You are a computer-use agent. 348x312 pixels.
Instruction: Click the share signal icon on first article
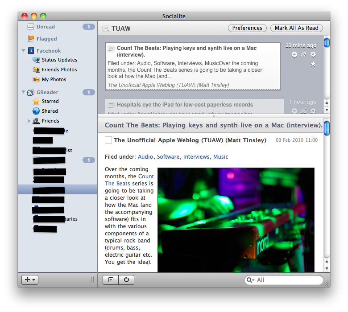304,55
